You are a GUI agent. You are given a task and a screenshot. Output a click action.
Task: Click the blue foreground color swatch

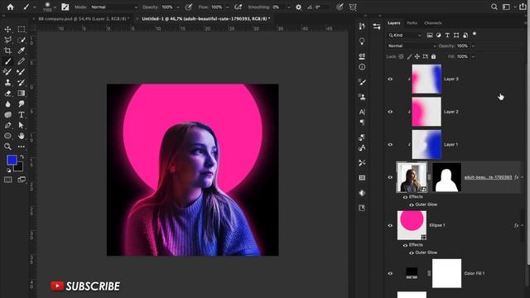[x=12, y=160]
